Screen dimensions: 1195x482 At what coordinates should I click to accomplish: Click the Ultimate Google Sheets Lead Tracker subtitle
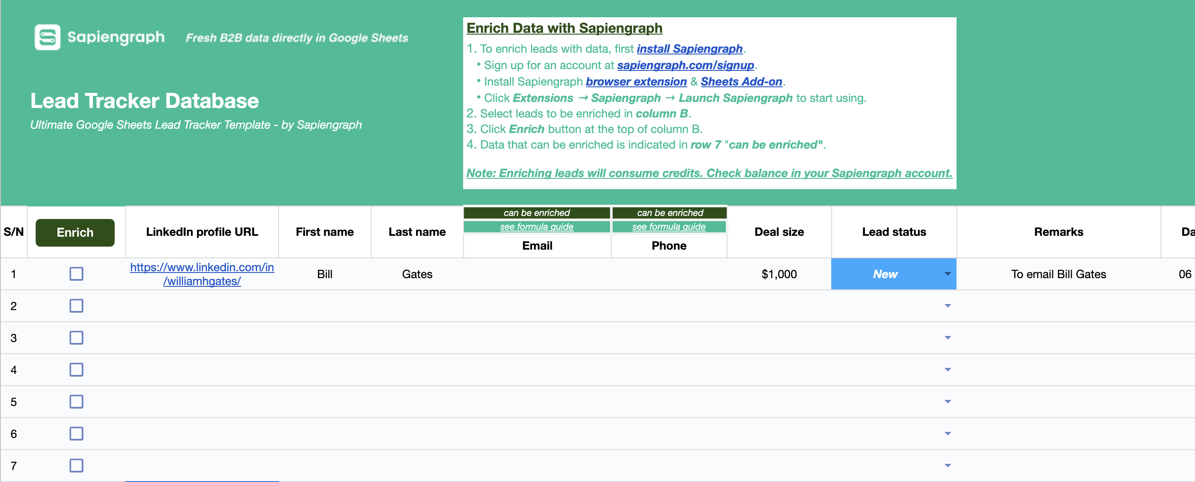tap(196, 125)
